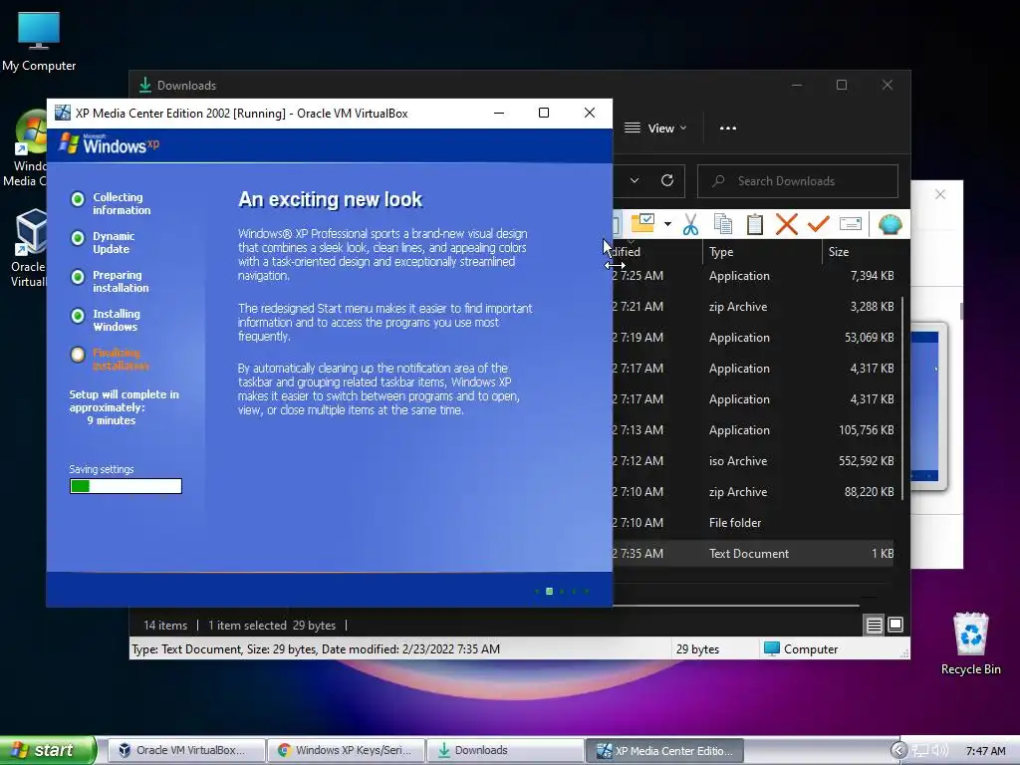Click the Downloads title bar download icon
1020x765 pixels.
[145, 85]
